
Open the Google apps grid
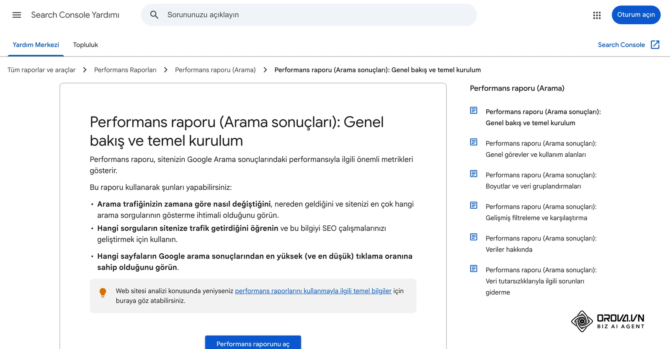tap(597, 15)
